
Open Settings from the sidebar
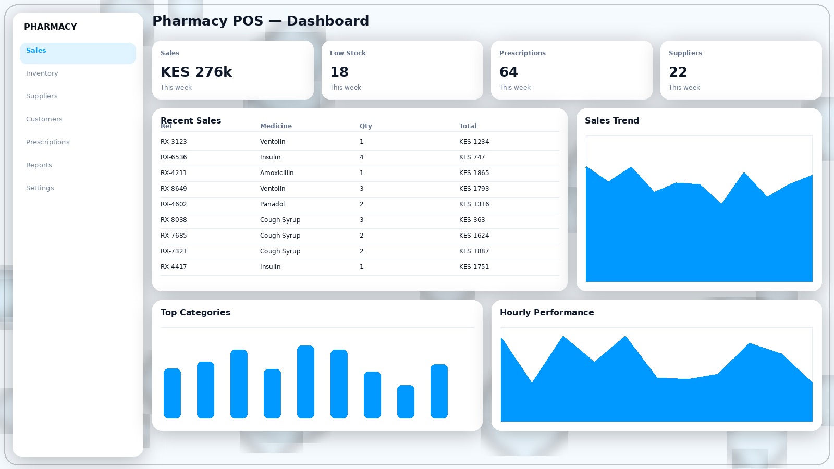click(x=40, y=188)
